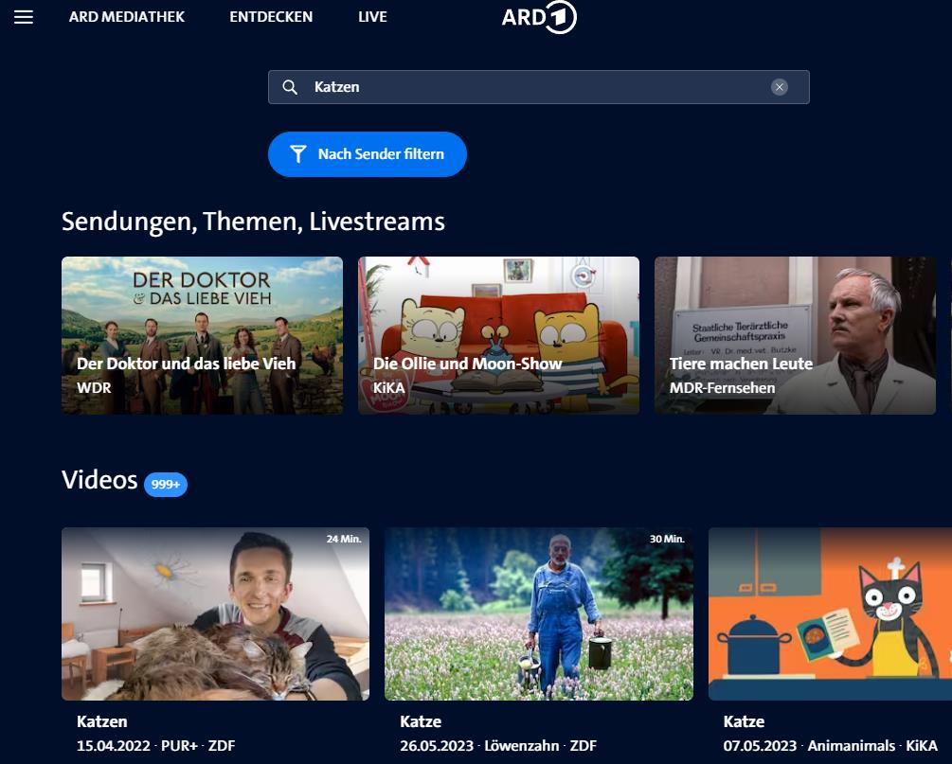The width and height of the screenshot is (952, 764).
Task: Click the ARD logo in header
Action: click(538, 17)
